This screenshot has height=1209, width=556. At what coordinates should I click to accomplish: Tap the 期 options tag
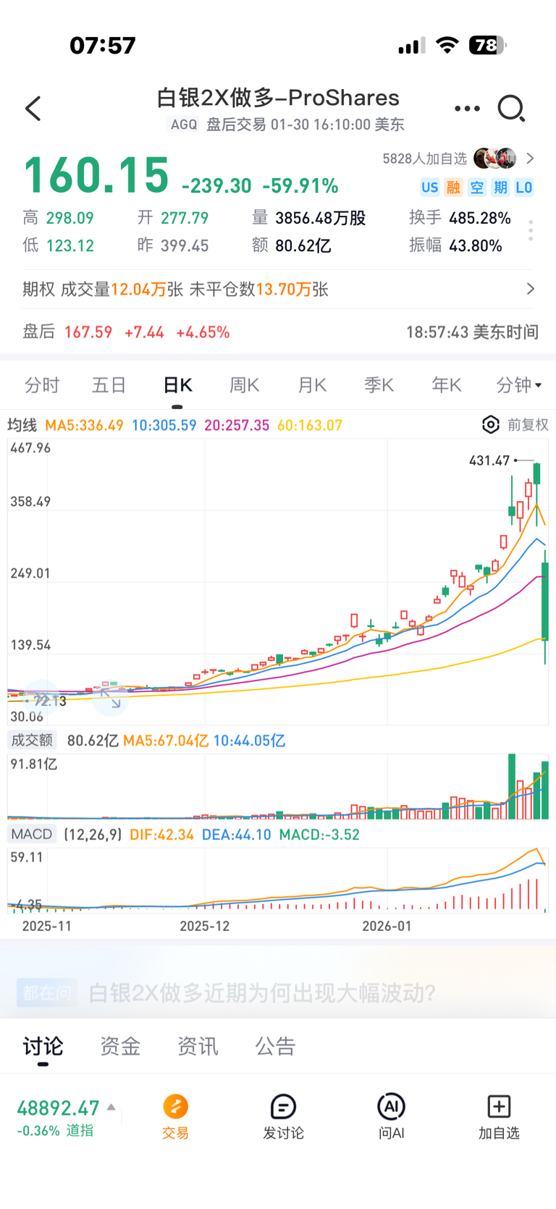click(x=500, y=188)
